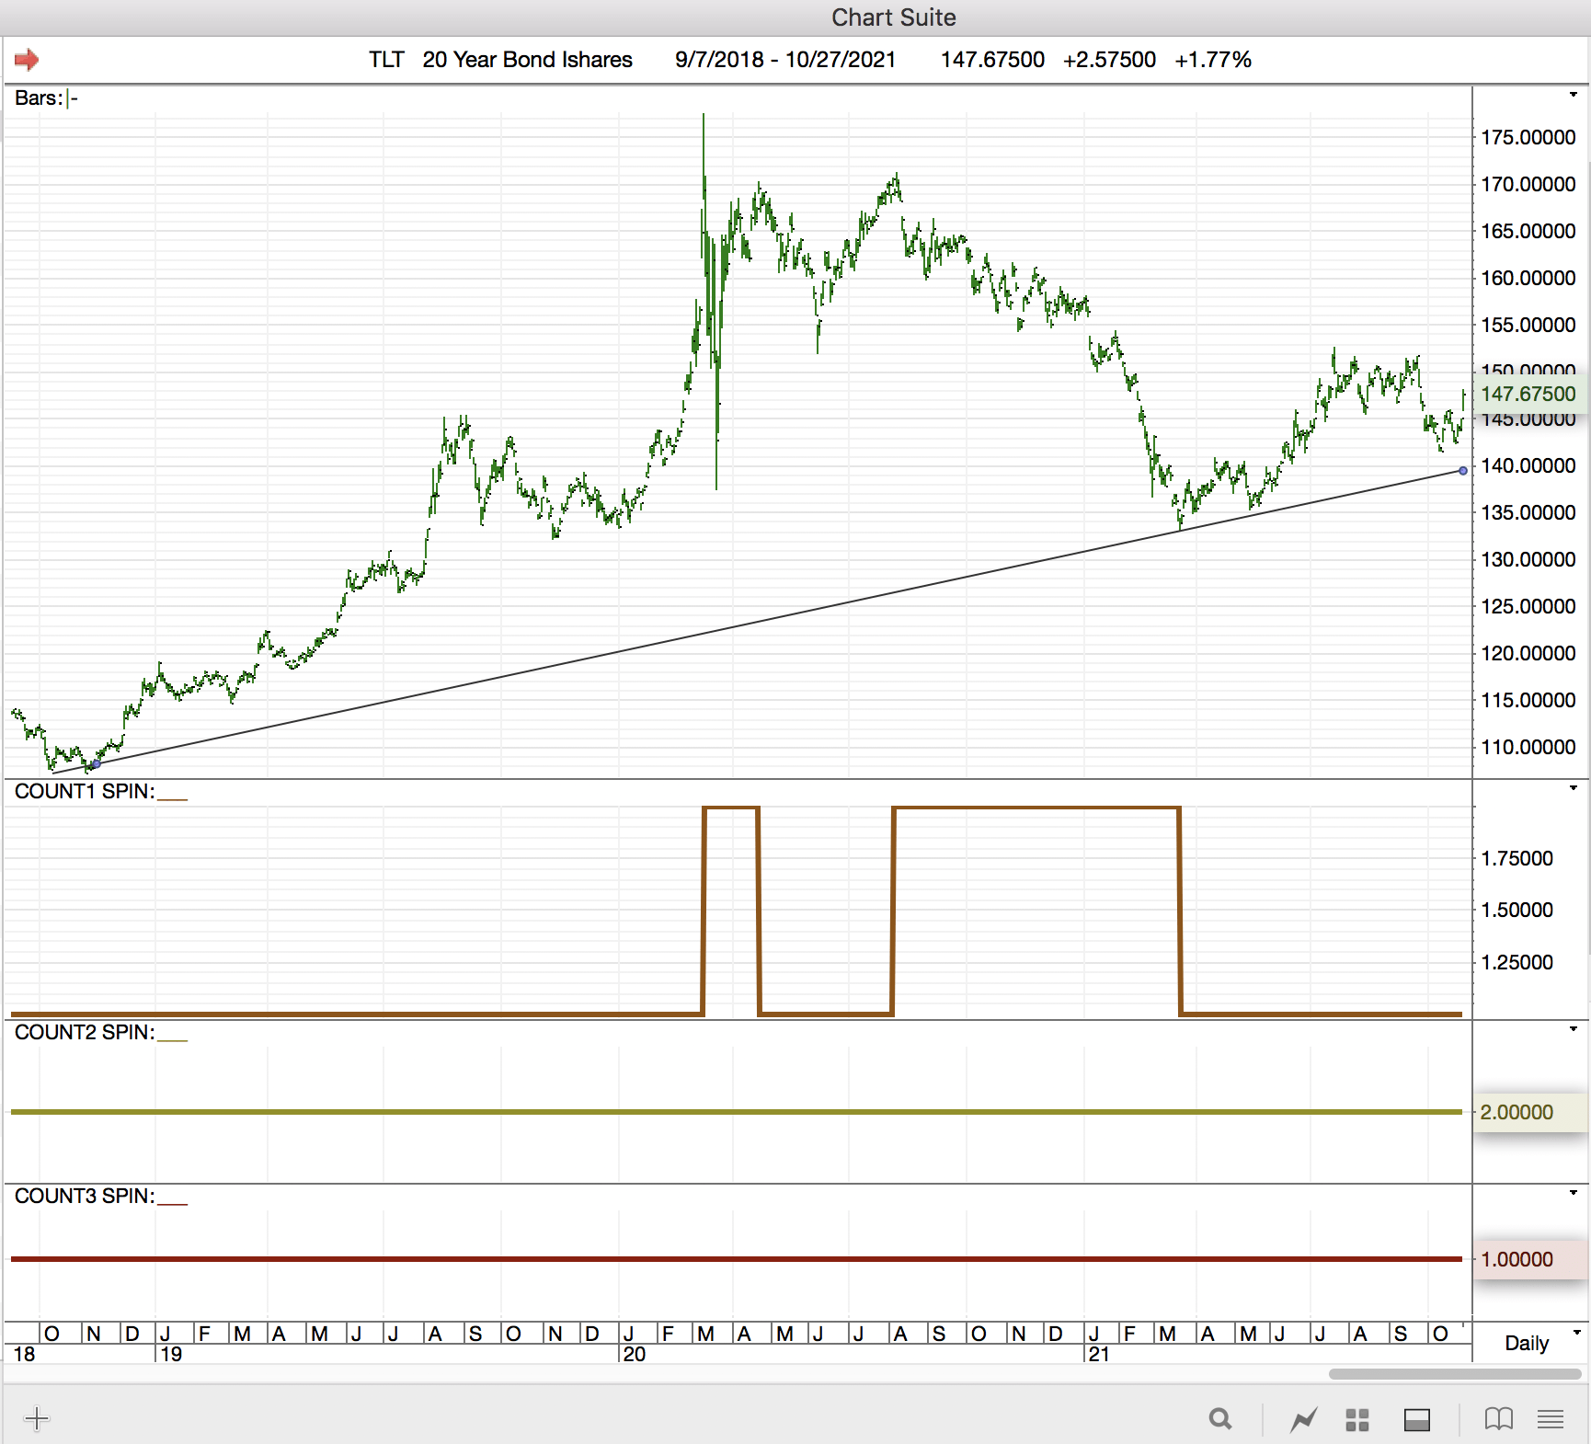Click the 110.00000 price axis label

coord(1528,747)
